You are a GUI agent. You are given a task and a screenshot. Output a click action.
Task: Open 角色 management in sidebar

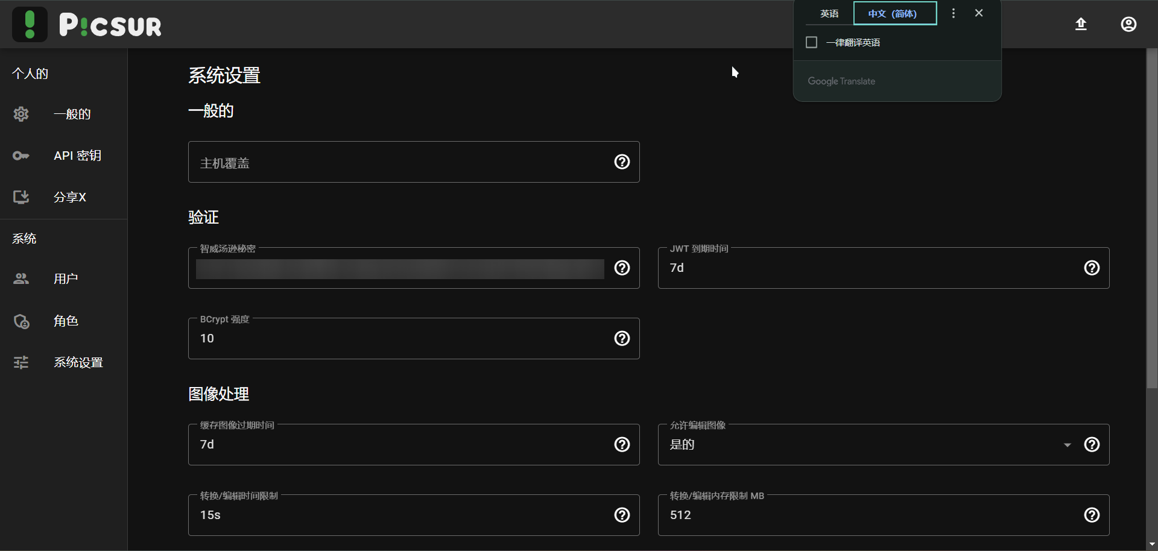coord(63,321)
